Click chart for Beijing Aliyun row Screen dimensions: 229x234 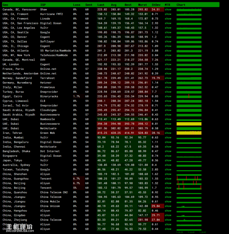coord(189,183)
